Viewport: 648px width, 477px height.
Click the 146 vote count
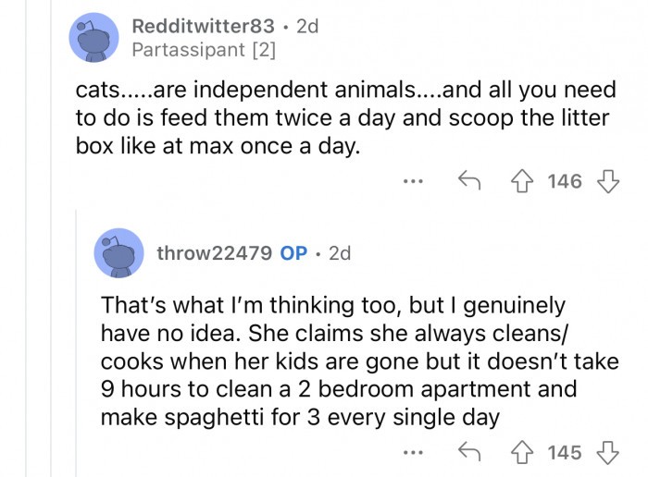pos(565,181)
